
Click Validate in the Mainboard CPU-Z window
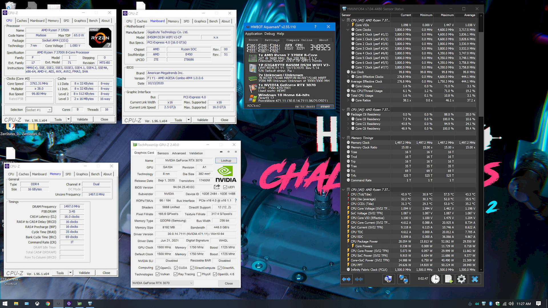[x=202, y=120]
